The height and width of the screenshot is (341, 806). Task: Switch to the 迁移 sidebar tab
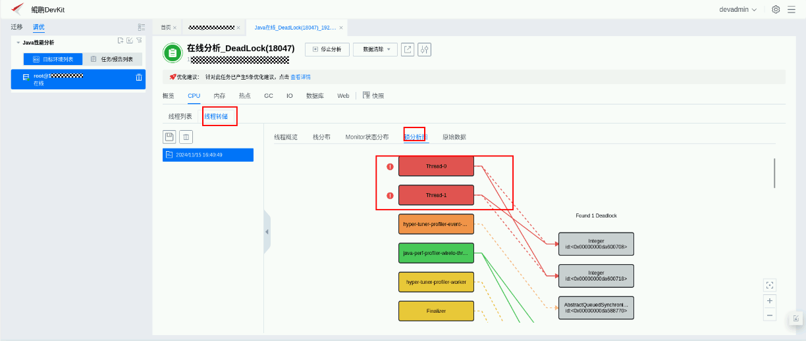point(16,27)
